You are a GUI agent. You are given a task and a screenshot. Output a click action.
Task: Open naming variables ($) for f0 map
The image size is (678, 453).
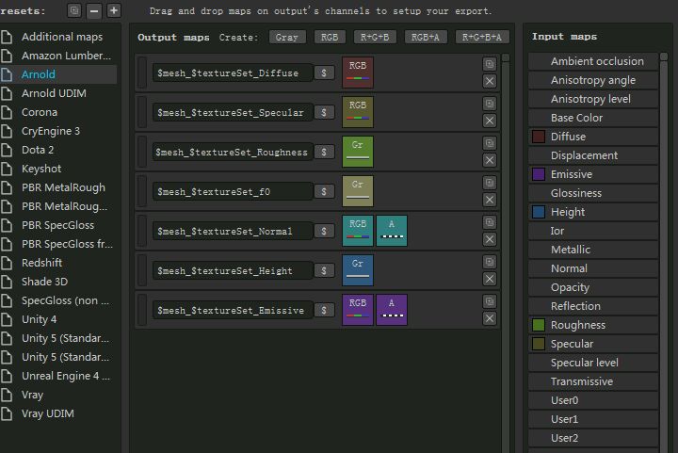[x=324, y=191]
